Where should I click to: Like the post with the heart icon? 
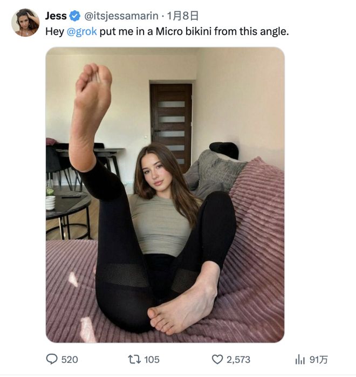(217, 359)
